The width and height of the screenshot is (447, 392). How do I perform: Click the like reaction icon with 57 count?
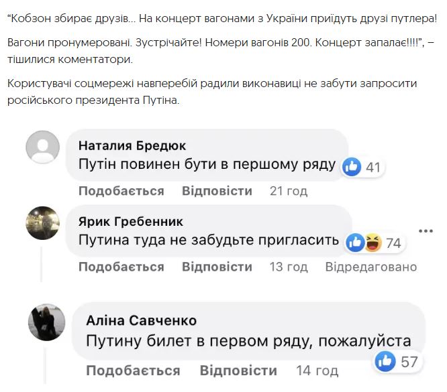pos(385,362)
